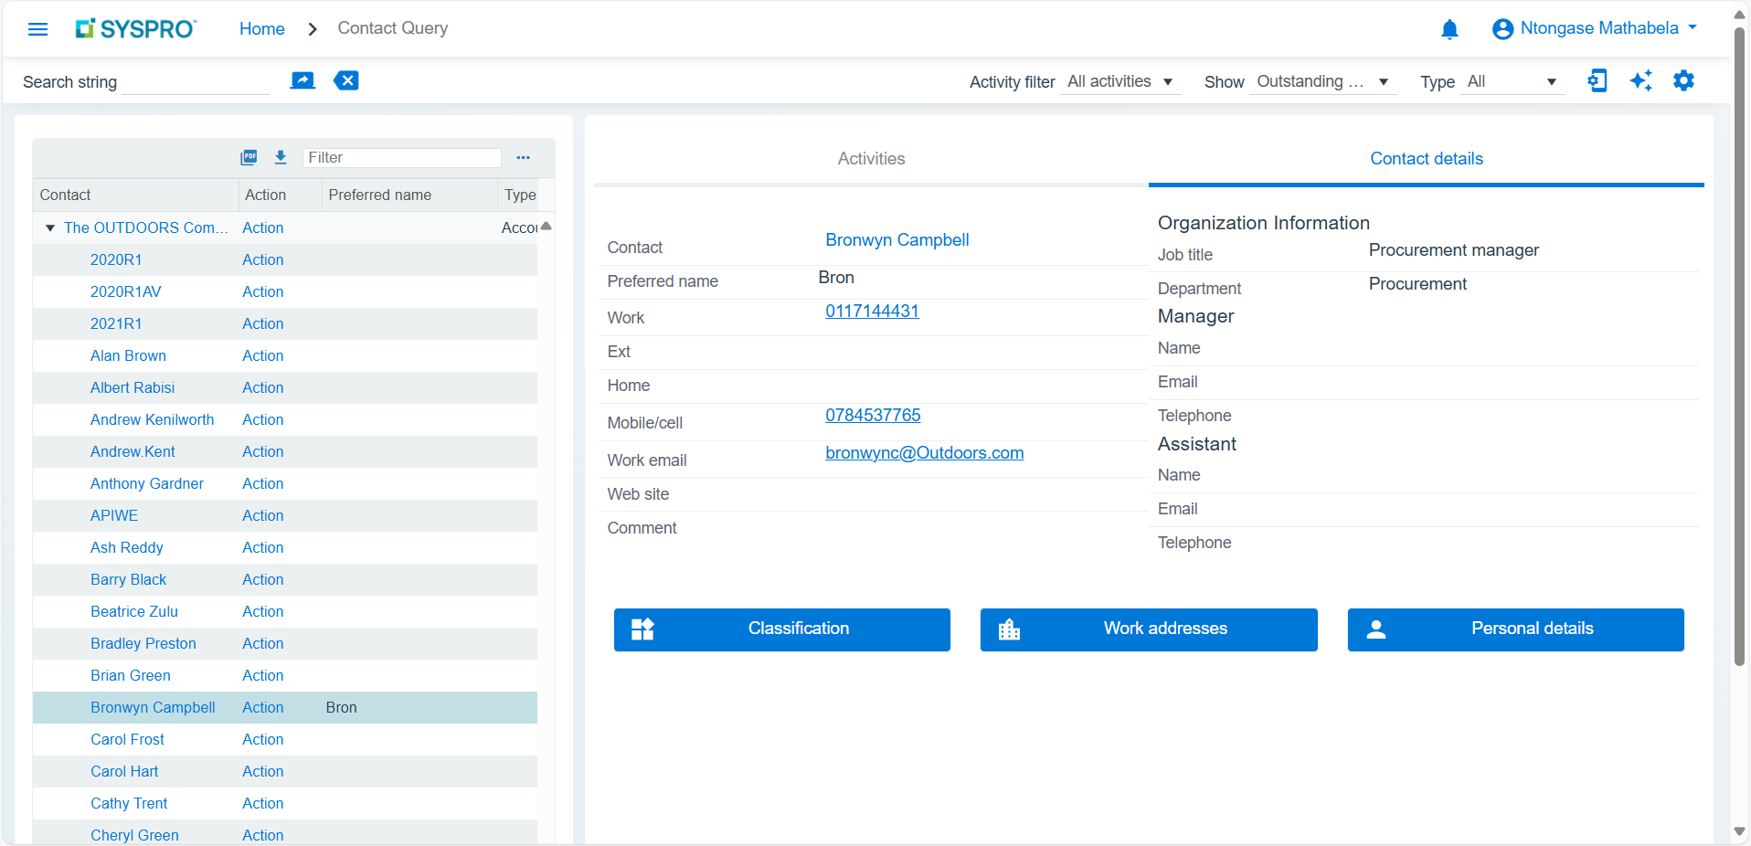The image size is (1751, 846).
Task: Open Work addresses
Action: pyautogui.click(x=1148, y=629)
